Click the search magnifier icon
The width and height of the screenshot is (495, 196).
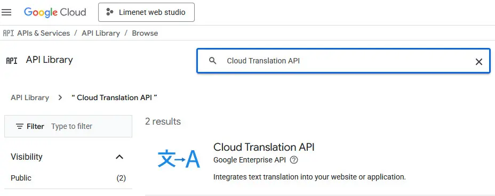pyautogui.click(x=213, y=61)
